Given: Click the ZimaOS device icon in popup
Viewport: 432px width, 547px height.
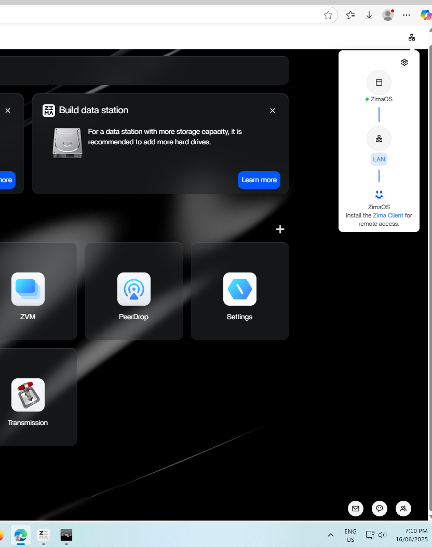Looking at the screenshot, I should (379, 83).
